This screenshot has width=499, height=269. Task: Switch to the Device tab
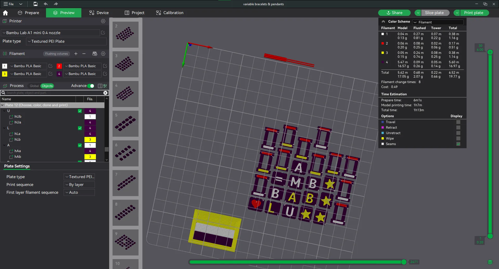99,13
